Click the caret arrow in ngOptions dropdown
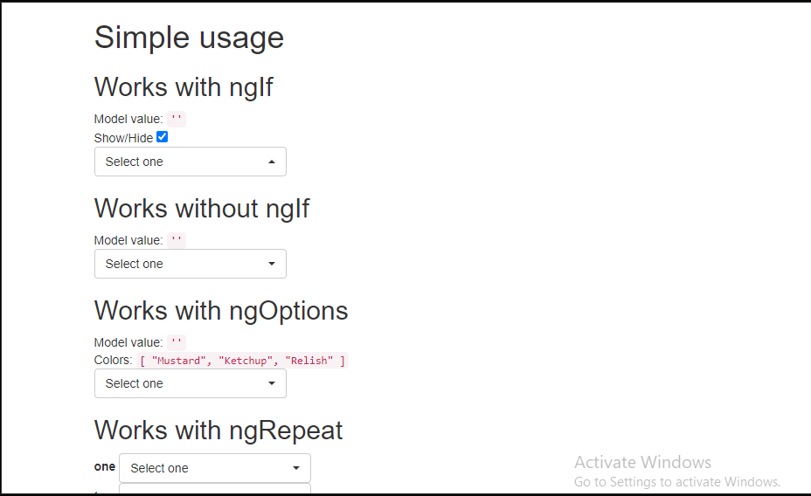The width and height of the screenshot is (811, 496). coord(272,383)
